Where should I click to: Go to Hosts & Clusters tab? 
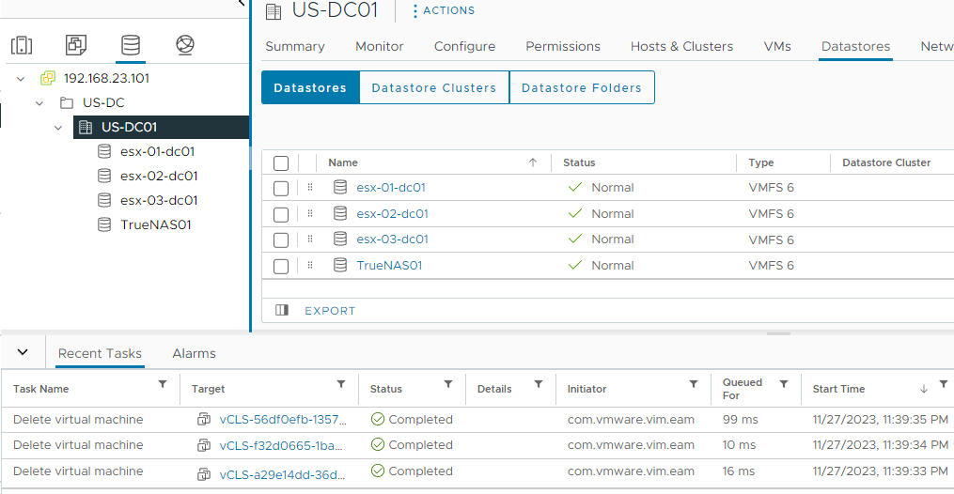coord(682,46)
